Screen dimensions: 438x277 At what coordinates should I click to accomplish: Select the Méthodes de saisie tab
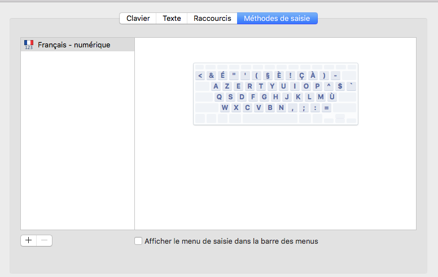pyautogui.click(x=277, y=19)
